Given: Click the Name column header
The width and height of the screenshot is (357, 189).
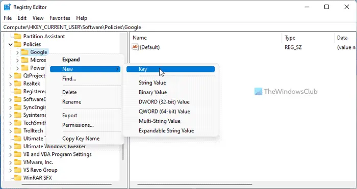Looking at the screenshot, I should 206,38.
